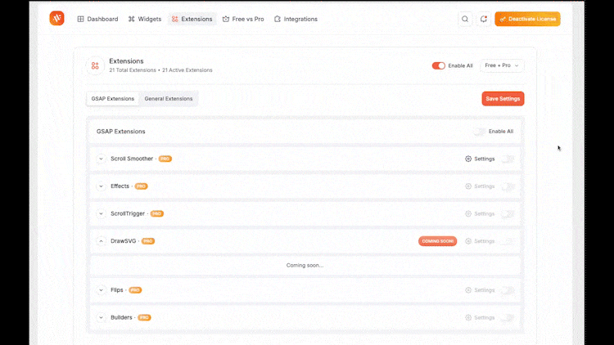
Task: Enable the Flips toggle
Action: pos(508,290)
